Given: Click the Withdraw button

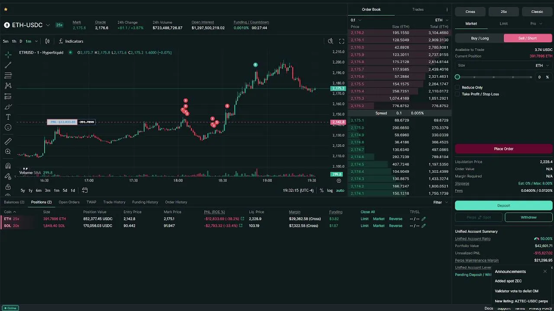Looking at the screenshot, I should click(x=528, y=217).
